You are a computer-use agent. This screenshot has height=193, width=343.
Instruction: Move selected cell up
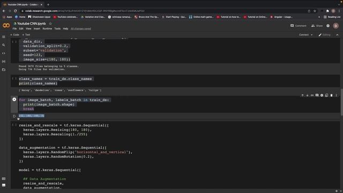302,95
